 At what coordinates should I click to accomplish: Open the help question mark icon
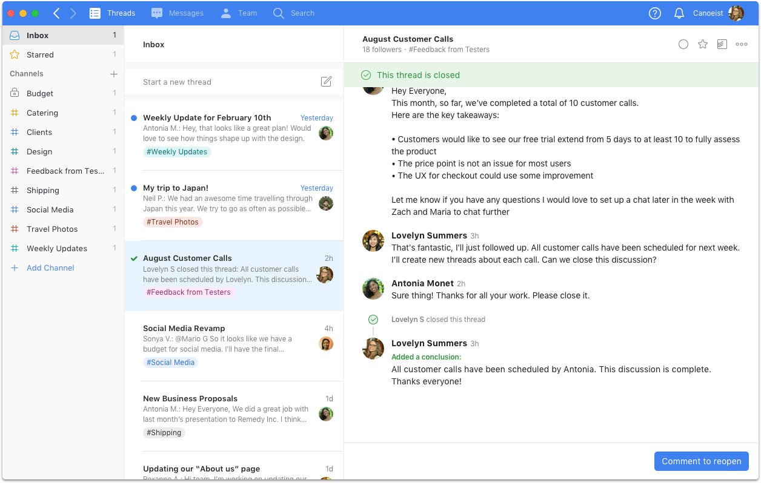click(x=655, y=13)
